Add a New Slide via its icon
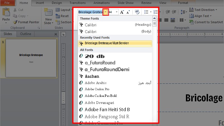Viewport: 224px width, 126px height. (48, 12)
